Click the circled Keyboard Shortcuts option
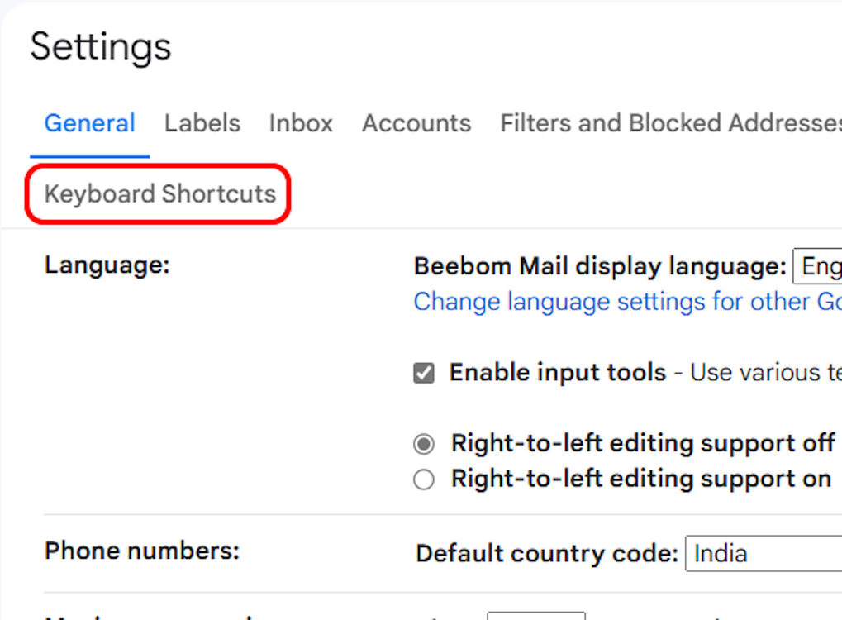Screen dimensions: 842x620 point(160,193)
